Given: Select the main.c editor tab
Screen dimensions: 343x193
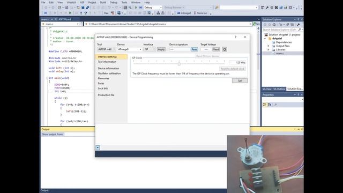Looking at the screenshot, I should (45, 19).
